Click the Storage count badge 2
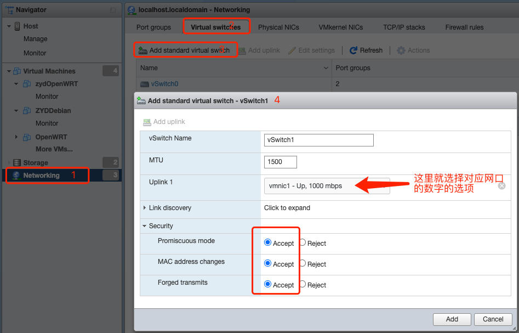The image size is (519, 333). [111, 162]
